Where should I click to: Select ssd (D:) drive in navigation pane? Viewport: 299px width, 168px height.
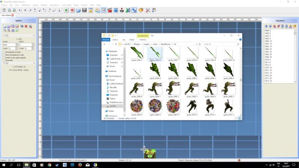(x=112, y=106)
